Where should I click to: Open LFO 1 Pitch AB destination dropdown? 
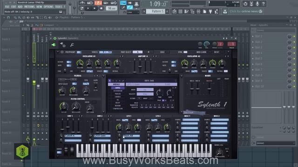[x=131, y=136]
